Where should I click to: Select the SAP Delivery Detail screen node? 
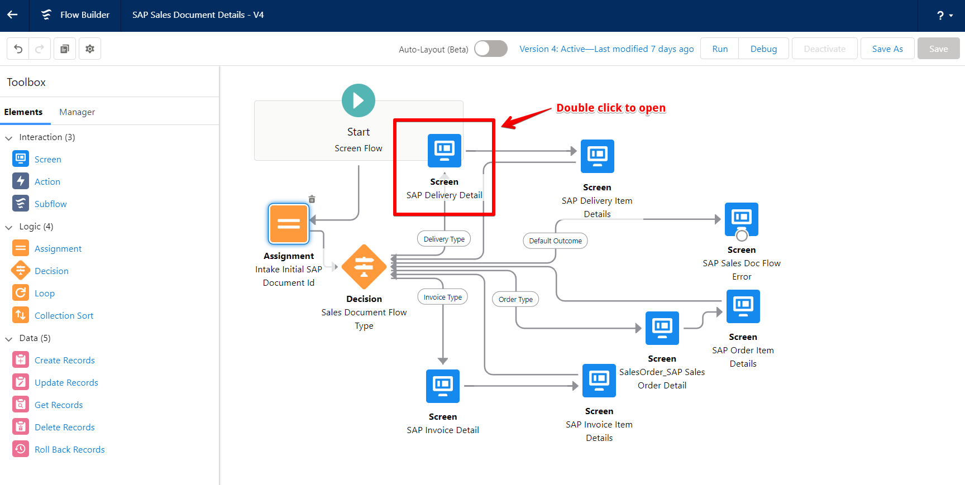[x=445, y=151]
